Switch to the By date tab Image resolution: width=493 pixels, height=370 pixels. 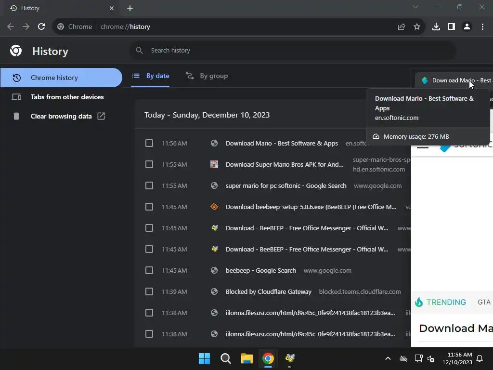click(150, 76)
